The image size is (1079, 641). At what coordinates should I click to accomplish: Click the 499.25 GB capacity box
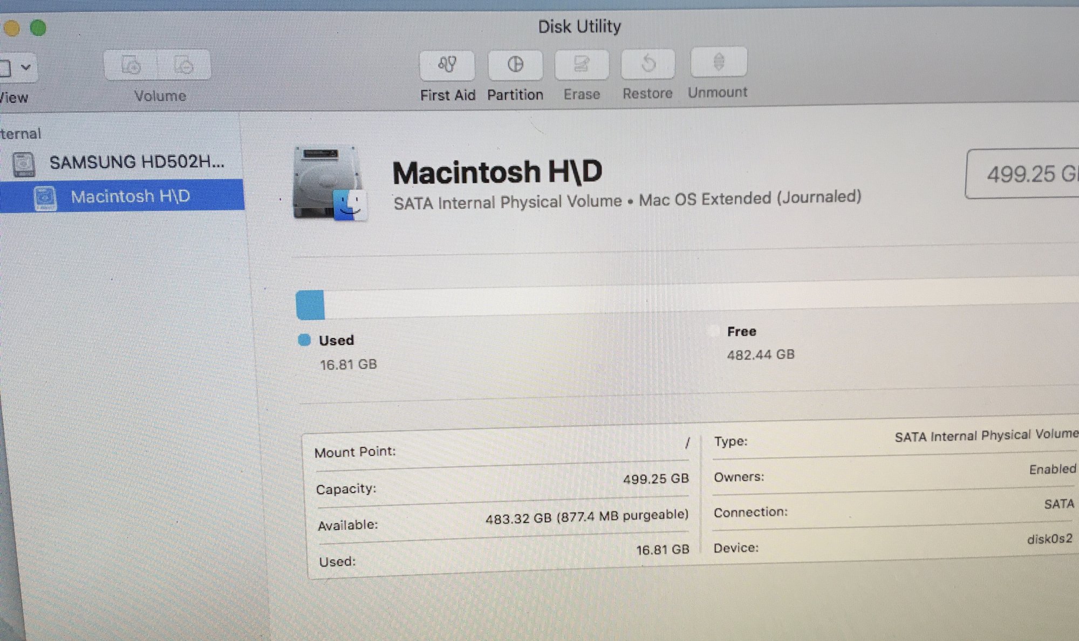(1025, 174)
